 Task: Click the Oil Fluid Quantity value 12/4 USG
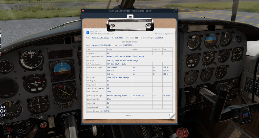[x=117, y=64]
